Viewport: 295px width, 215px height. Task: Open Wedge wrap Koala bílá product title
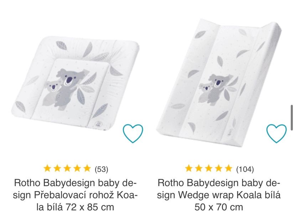point(219,195)
